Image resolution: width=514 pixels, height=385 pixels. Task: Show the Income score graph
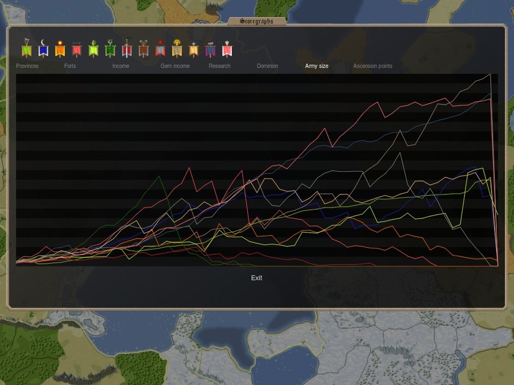click(121, 66)
